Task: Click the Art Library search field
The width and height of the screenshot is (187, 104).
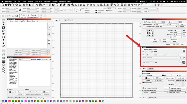Action: pyautogui.click(x=24, y=59)
